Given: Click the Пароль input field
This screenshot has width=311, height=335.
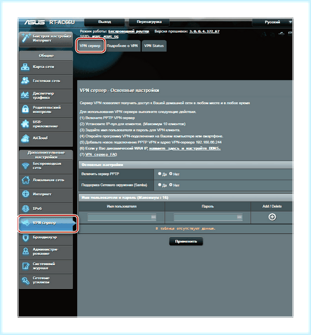Looking at the screenshot, I should 208,217.
